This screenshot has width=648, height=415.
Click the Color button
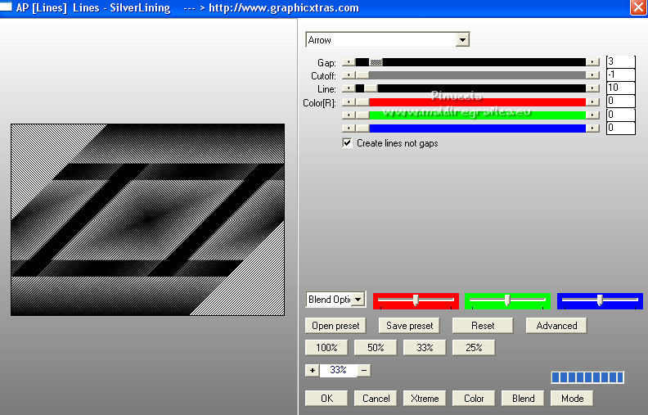474,399
